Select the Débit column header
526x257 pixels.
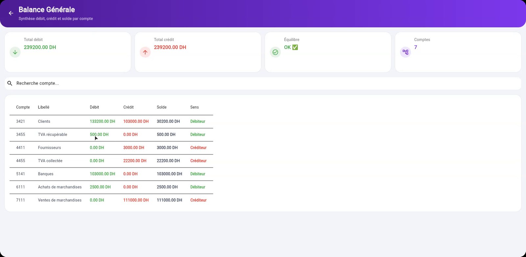point(94,107)
